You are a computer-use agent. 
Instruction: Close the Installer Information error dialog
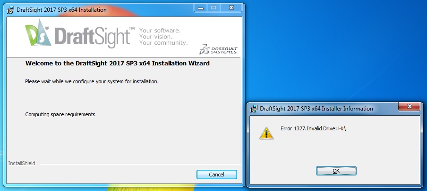[x=410, y=107]
